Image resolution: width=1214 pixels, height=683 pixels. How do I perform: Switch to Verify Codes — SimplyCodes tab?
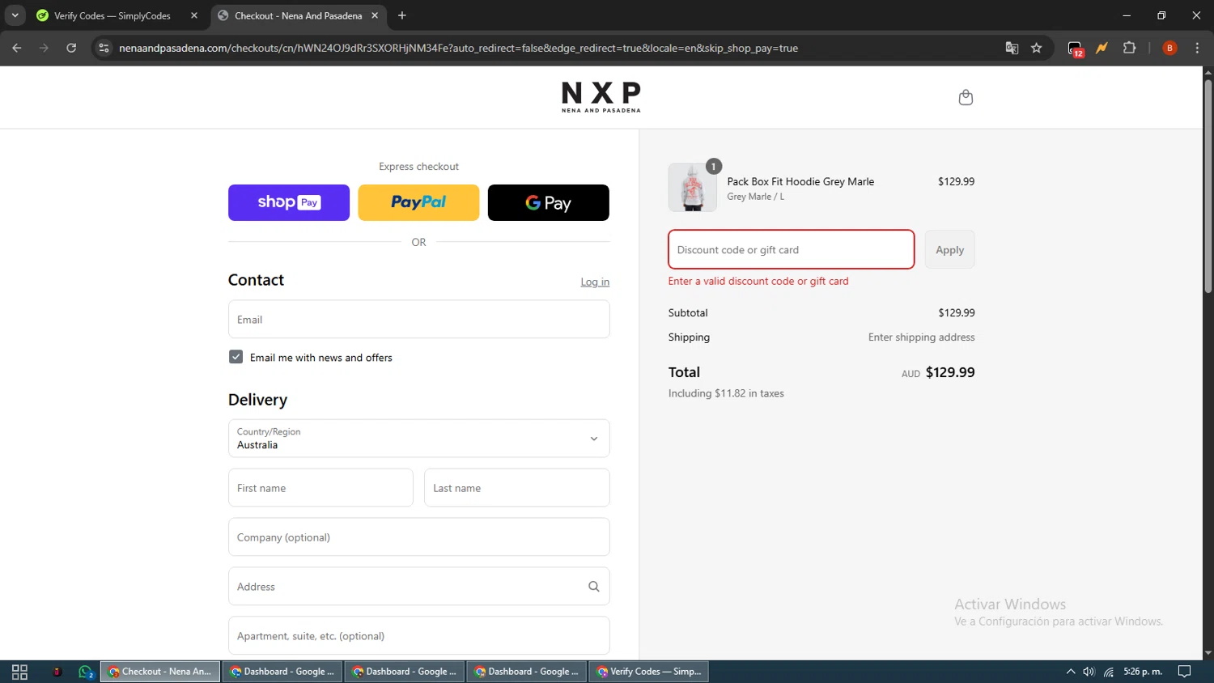[112, 15]
